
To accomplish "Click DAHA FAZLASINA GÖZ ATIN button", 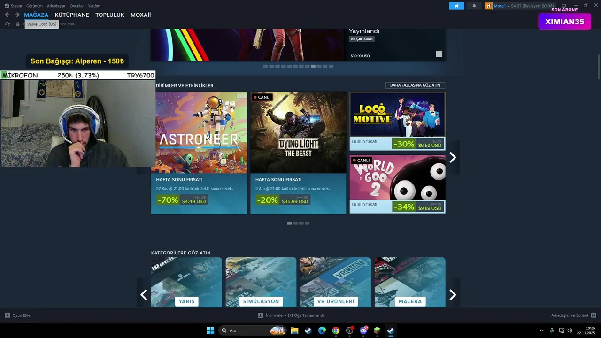I will (415, 85).
